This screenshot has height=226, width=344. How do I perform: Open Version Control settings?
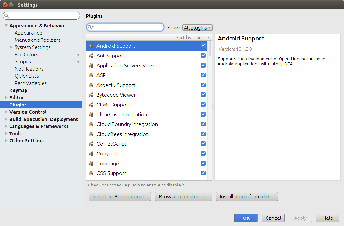pyautogui.click(x=28, y=112)
